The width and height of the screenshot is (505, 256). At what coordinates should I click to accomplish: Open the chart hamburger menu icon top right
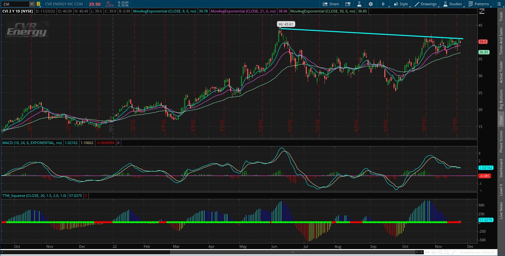[x=499, y=4]
